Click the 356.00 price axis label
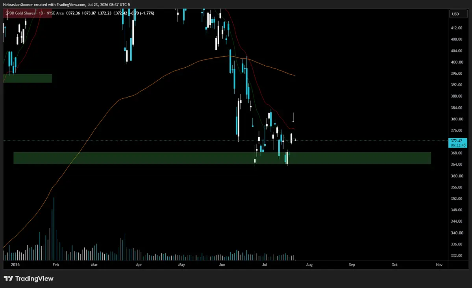 pos(456,188)
